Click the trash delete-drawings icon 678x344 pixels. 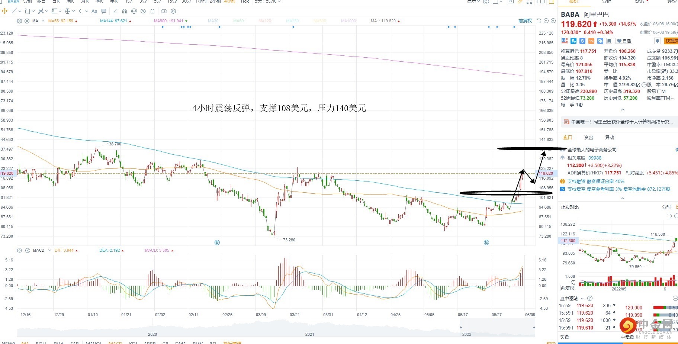tap(152, 11)
